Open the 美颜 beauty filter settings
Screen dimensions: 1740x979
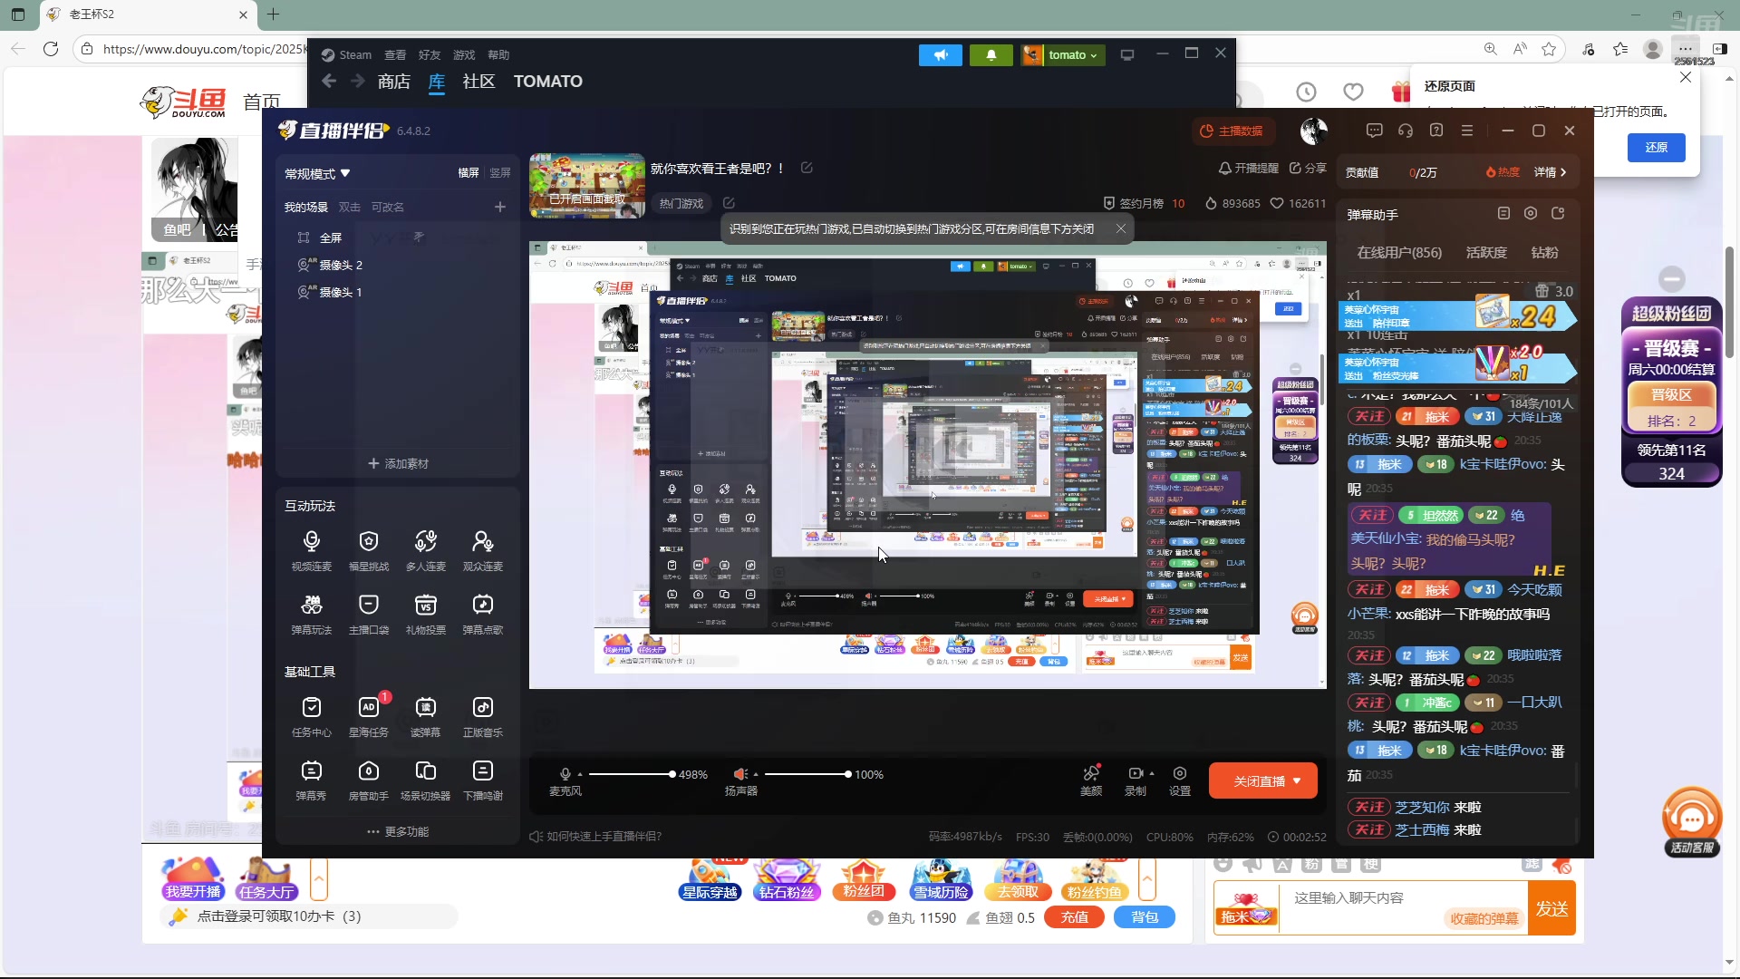[x=1091, y=780]
